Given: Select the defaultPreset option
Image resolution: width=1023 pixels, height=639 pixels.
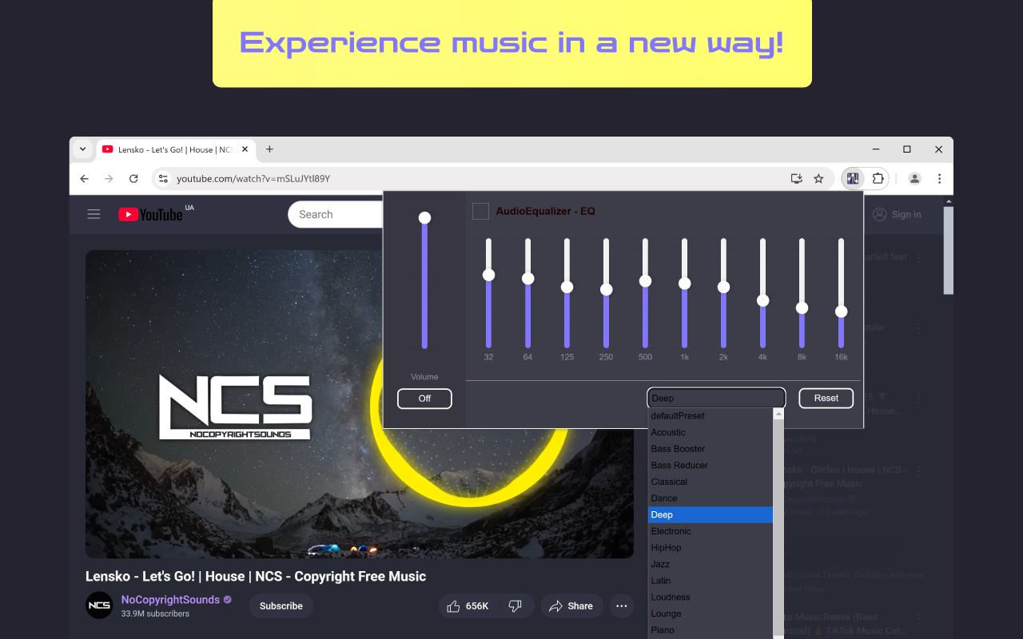Looking at the screenshot, I should 711,415.
